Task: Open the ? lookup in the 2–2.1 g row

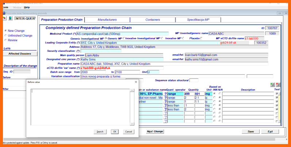Action: point(165,98)
